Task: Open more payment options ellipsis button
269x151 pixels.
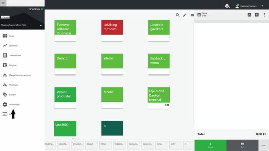Action: point(264,146)
